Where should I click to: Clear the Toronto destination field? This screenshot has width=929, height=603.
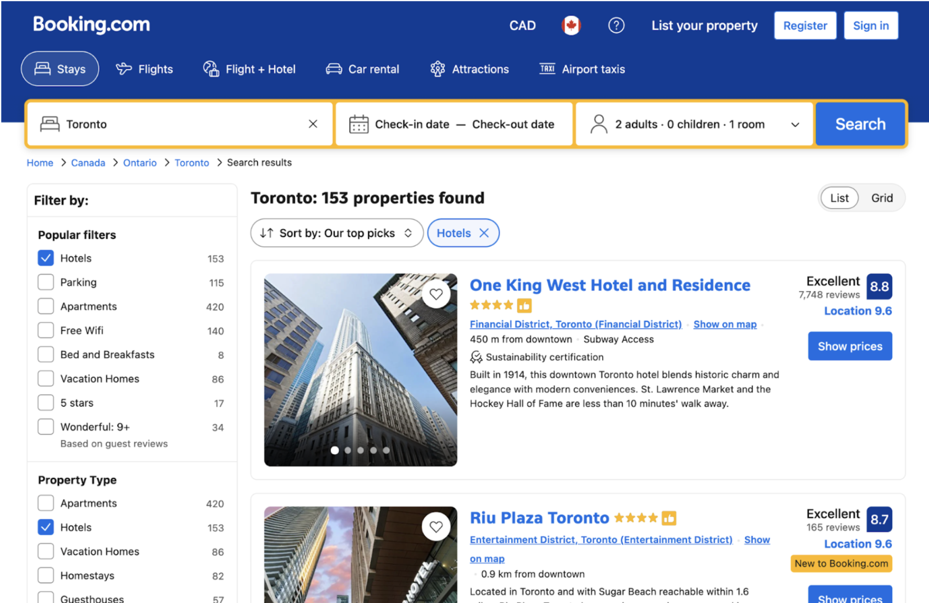(x=313, y=124)
